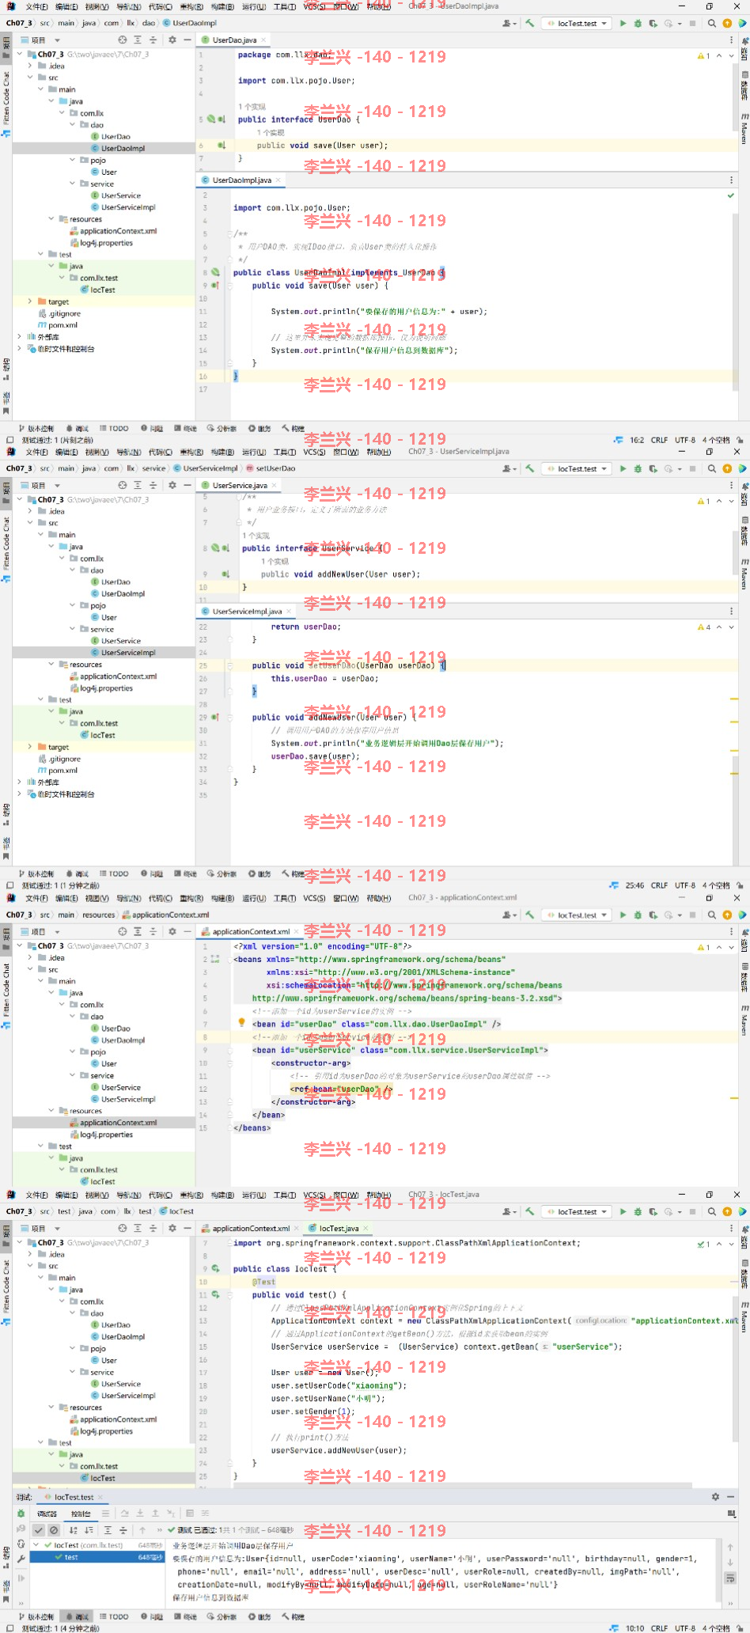
Task: Open run configuration dropdown in IocTest.java window
Action: (x=577, y=1211)
